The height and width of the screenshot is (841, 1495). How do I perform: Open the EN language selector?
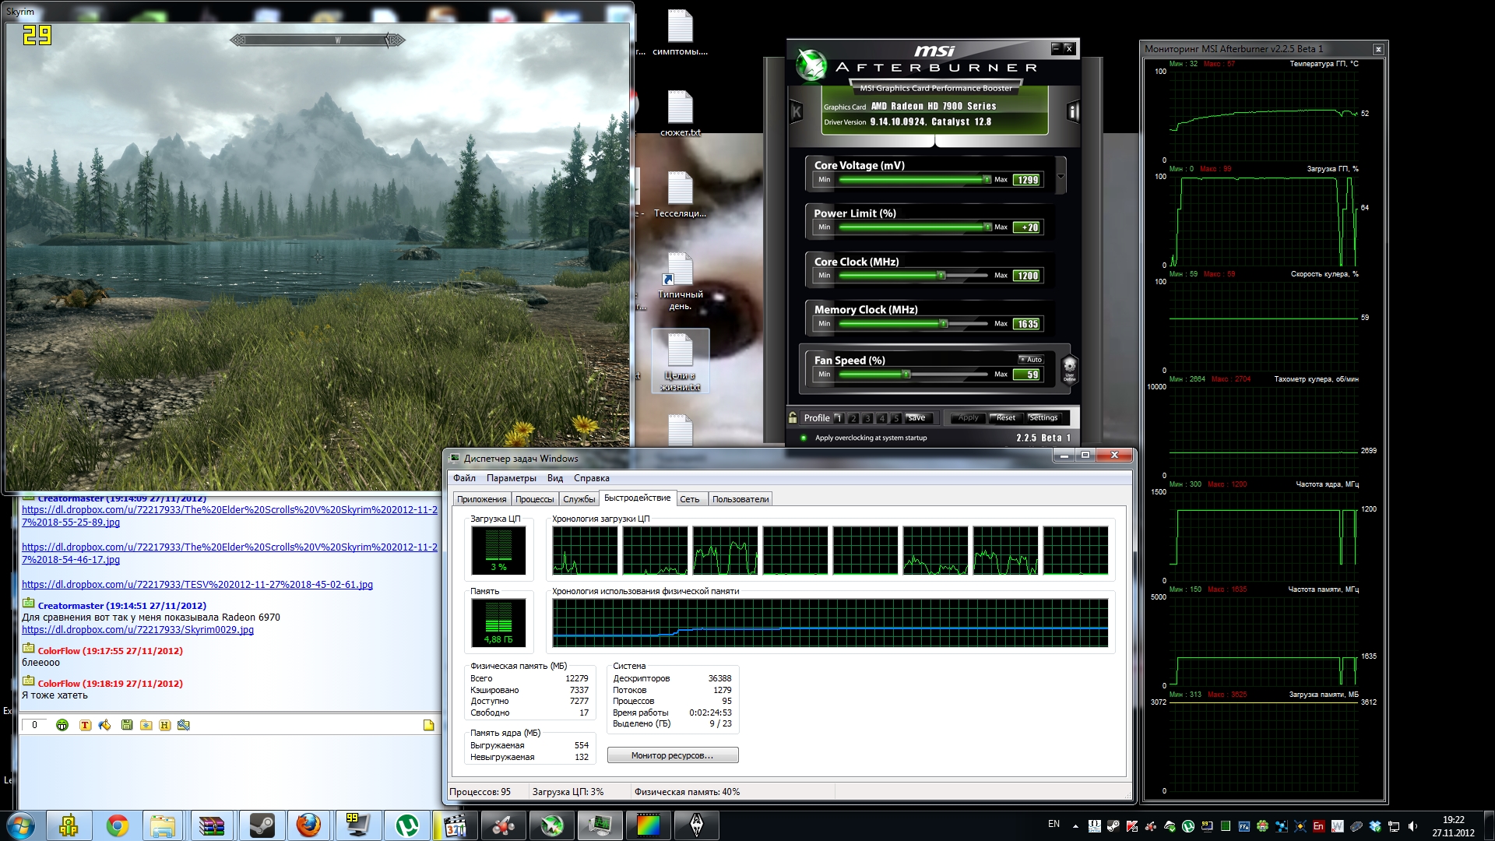[x=1054, y=824]
